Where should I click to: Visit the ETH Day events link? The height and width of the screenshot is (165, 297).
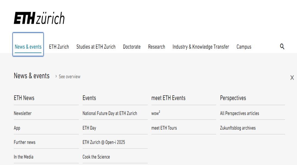(89, 128)
